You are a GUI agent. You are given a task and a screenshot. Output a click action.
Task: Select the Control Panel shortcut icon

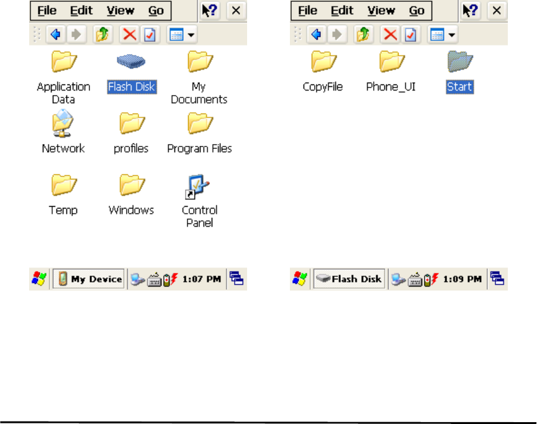point(197,187)
